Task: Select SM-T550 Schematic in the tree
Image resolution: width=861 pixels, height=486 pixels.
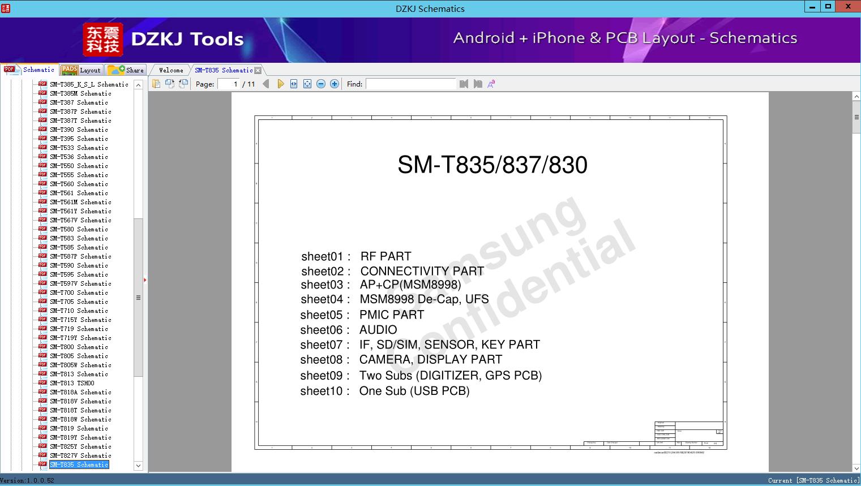Action: click(x=79, y=166)
